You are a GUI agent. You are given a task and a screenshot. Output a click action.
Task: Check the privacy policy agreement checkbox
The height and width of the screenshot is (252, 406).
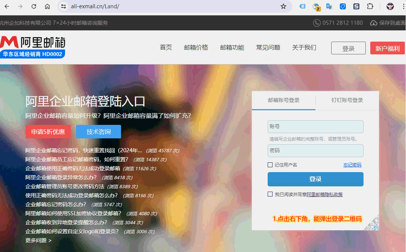pos(270,194)
